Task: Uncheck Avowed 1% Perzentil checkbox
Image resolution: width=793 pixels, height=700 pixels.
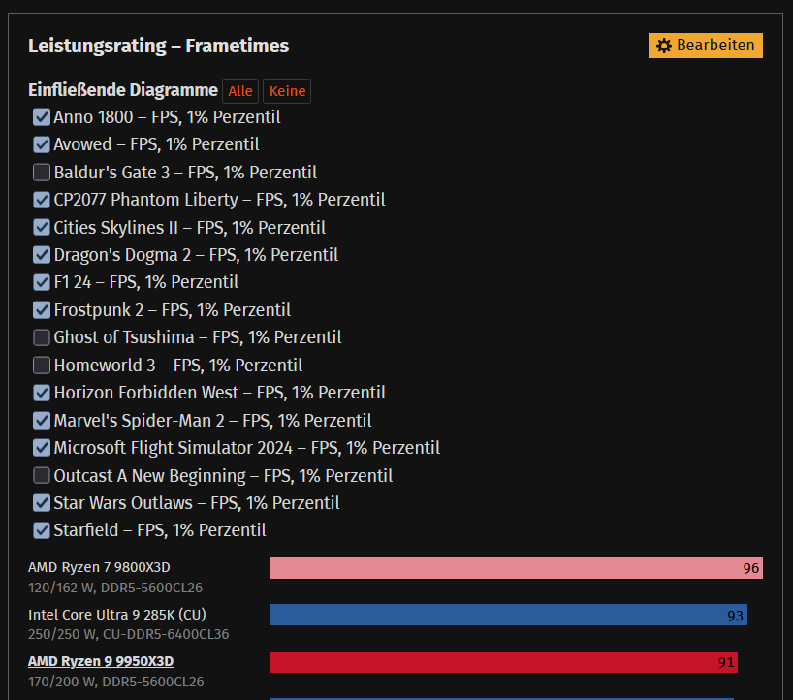Action: tap(42, 144)
